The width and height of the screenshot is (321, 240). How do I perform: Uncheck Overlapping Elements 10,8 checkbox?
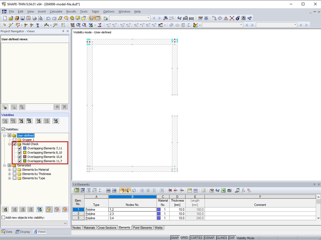tap(20, 157)
